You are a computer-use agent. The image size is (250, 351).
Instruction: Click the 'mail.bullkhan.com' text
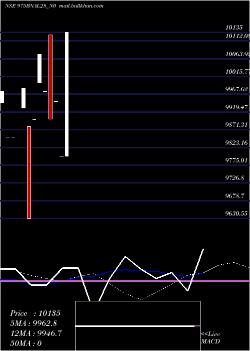pyautogui.click(x=81, y=6)
